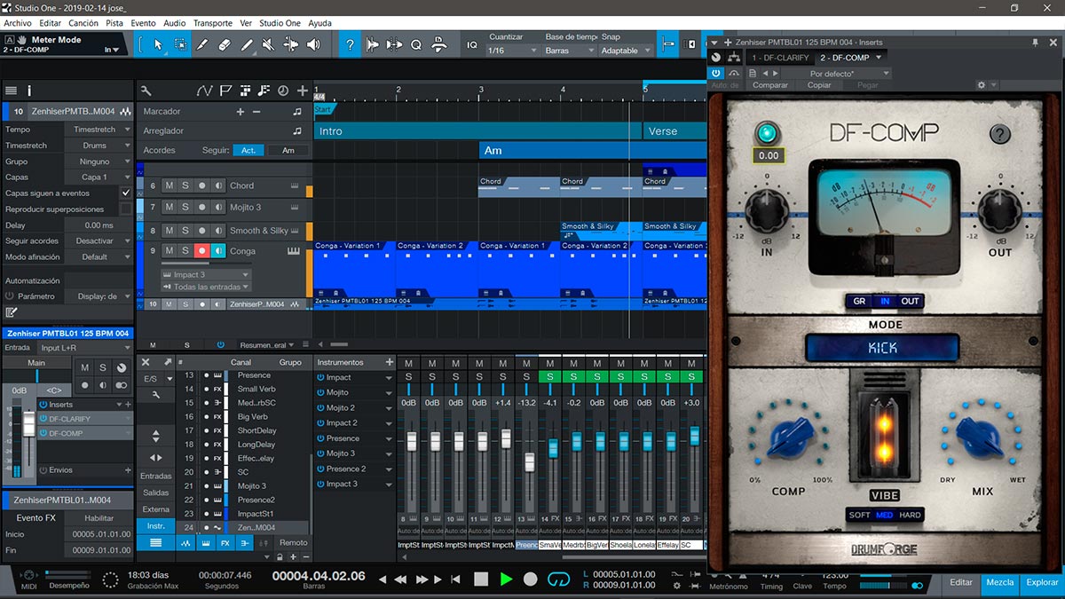Open the wrench track settings icon
This screenshot has width=1065, height=599.
click(146, 91)
